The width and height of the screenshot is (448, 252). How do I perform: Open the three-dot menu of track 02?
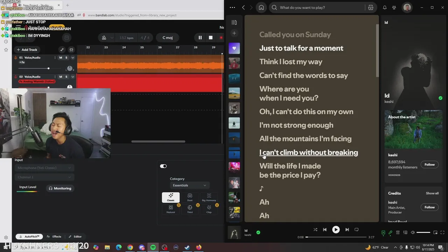(x=55, y=77)
